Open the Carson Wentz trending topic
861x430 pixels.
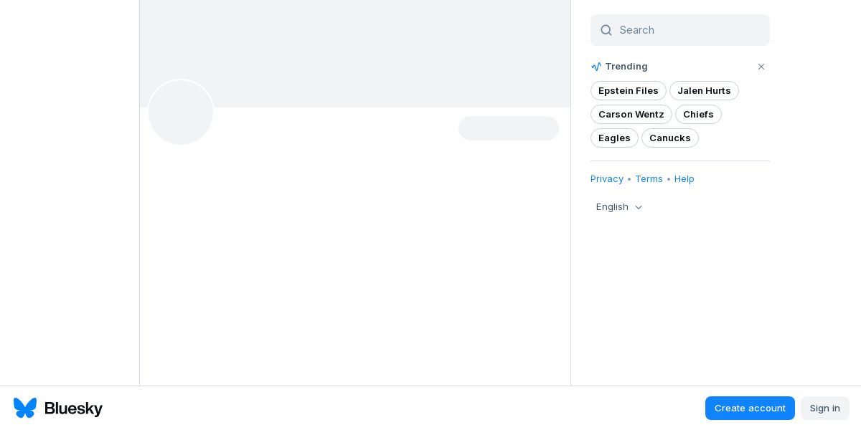[631, 115]
